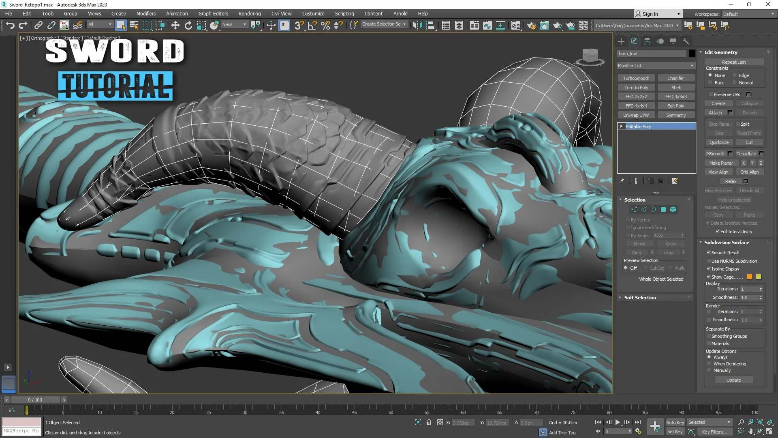The image size is (778, 438).
Task: Click the Undo arrow icon
Action: (x=10, y=26)
